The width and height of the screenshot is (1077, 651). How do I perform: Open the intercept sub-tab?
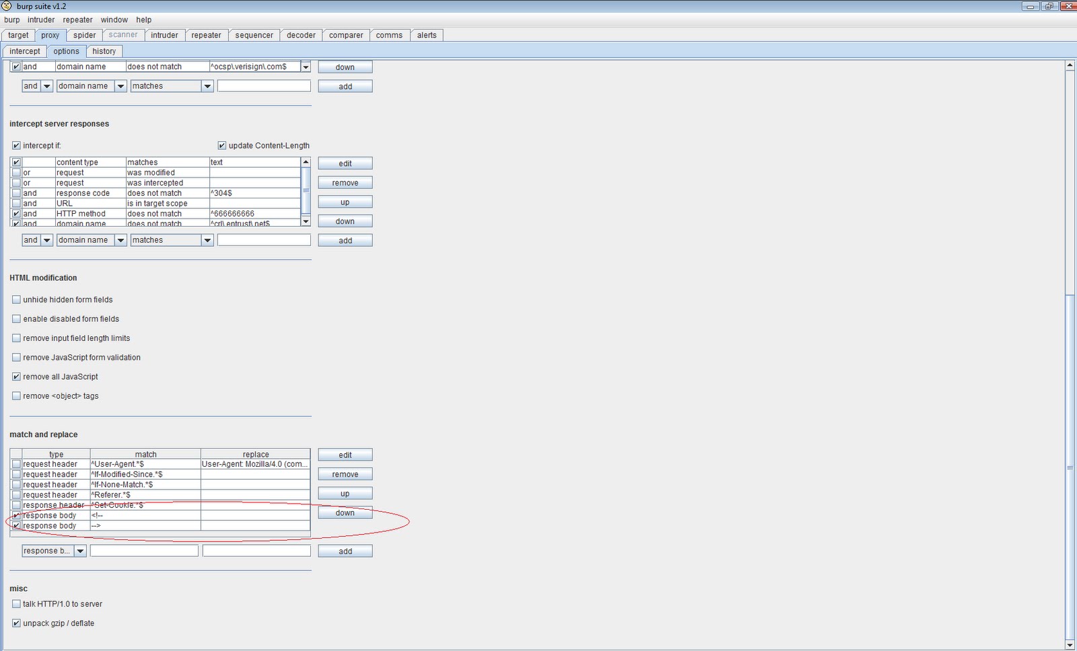[25, 51]
